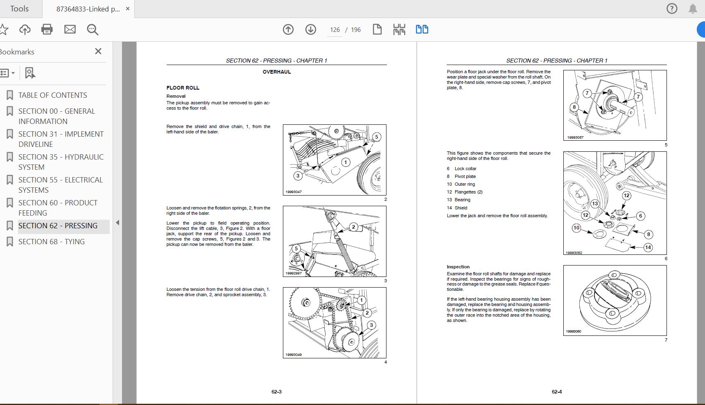705x405 pixels.
Task: Select the expand current bookmark icon
Action: tap(29, 73)
